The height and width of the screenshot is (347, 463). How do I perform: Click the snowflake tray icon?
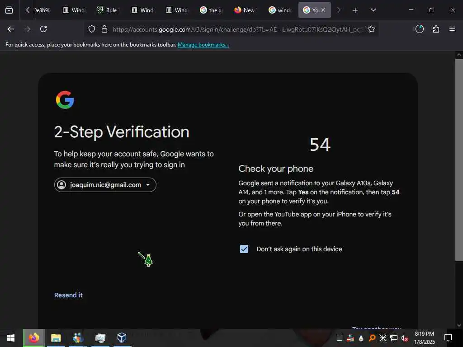(x=383, y=338)
